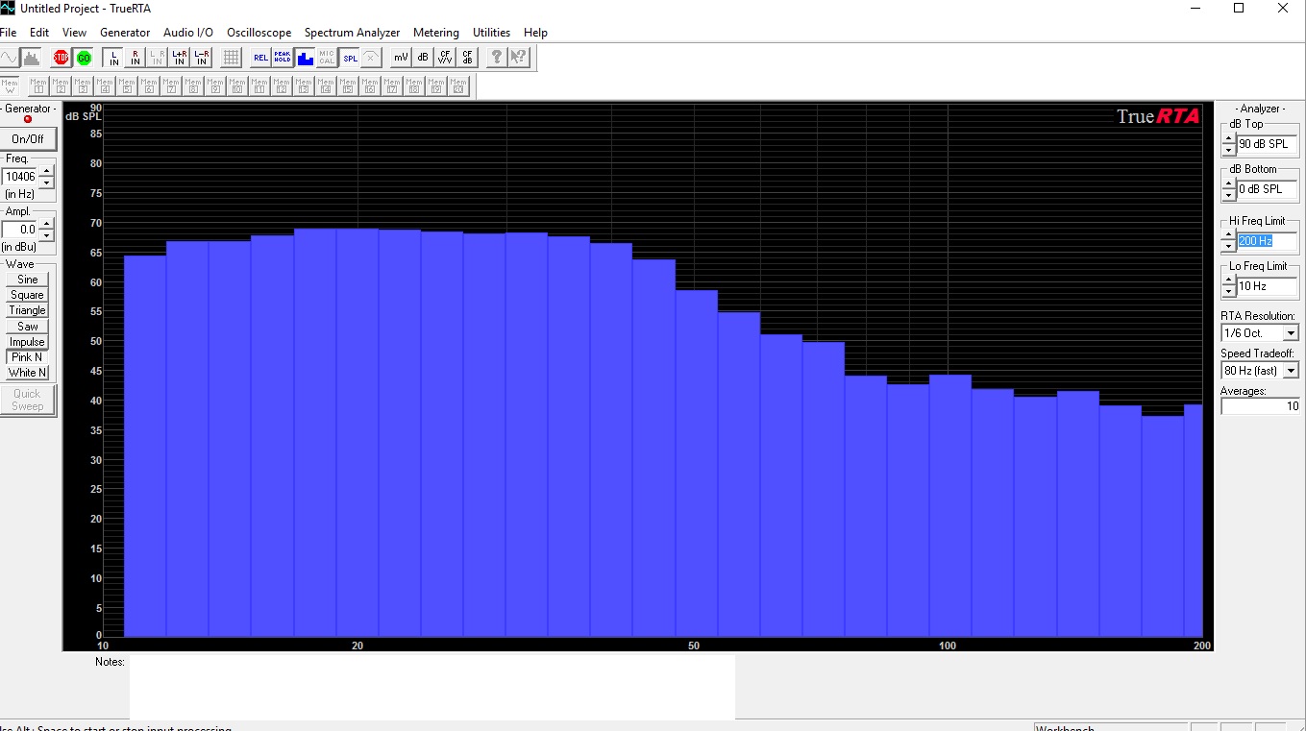Select the L IN left input icon
Viewport: 1306px width, 731px height.
coord(113,58)
